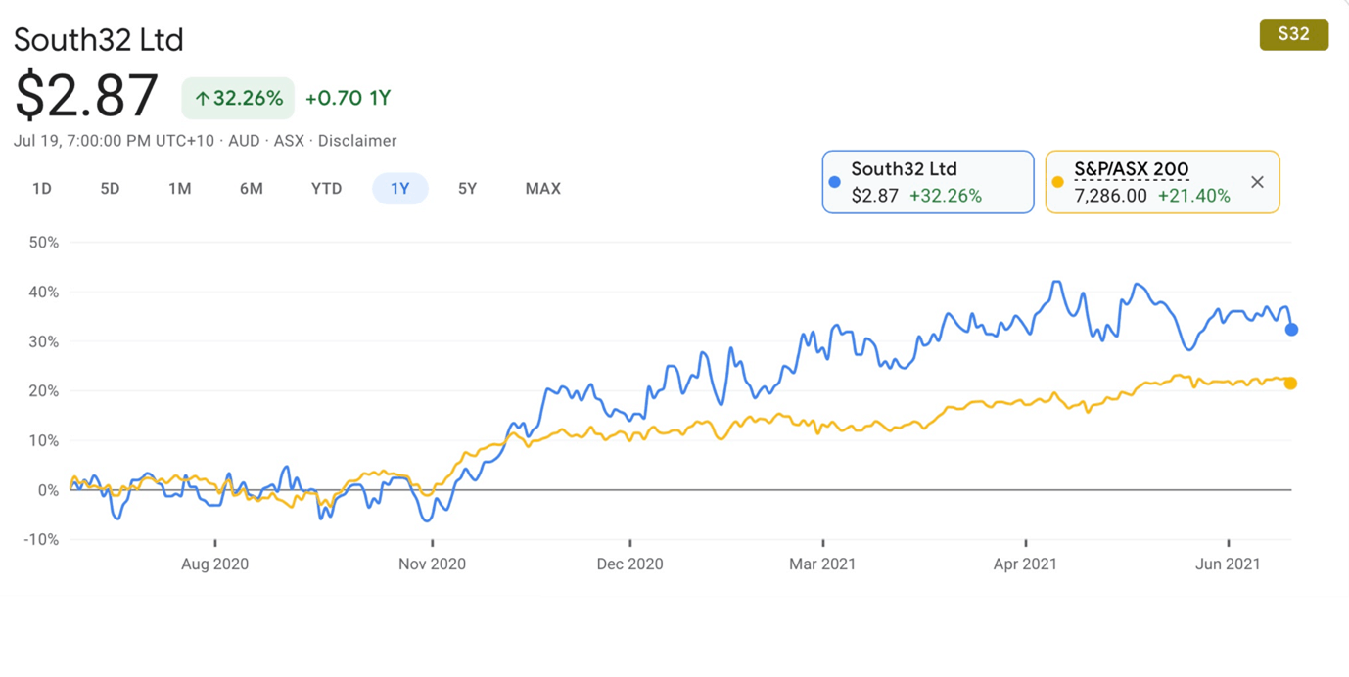Screen dimensions: 1349x677
Task: Open the S&P/ASX 200 index link
Action: pos(1131,169)
